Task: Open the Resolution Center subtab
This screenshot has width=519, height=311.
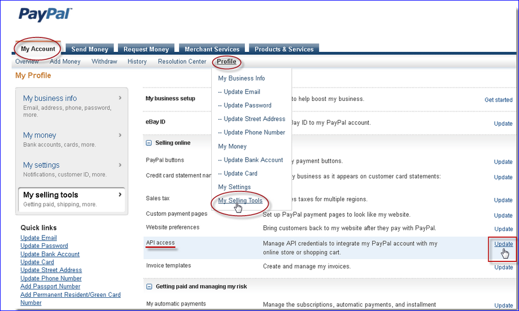Action: (x=182, y=62)
